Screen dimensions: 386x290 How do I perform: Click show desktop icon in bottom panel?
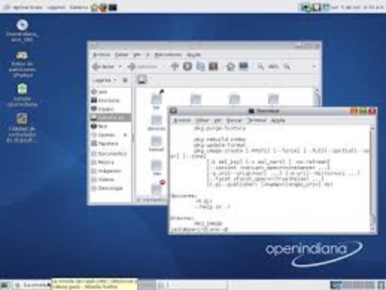click(5, 285)
